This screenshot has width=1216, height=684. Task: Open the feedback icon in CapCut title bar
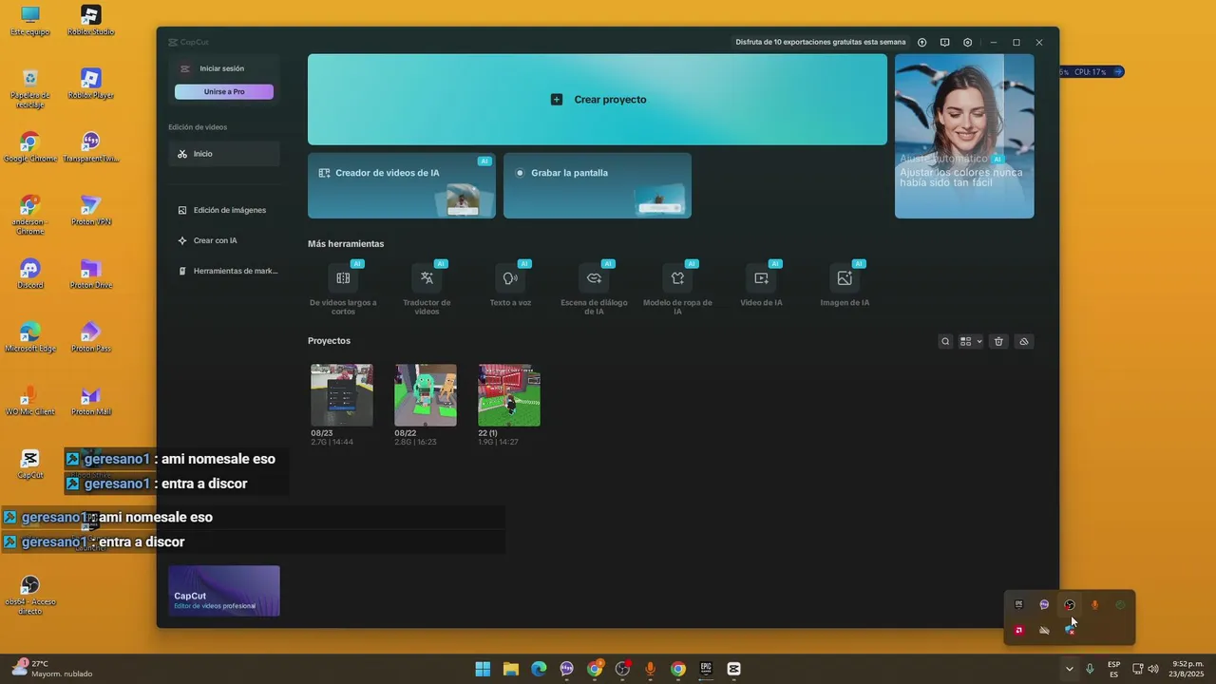(944, 43)
